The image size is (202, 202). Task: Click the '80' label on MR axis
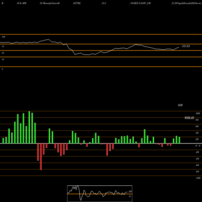tap(197, 120)
